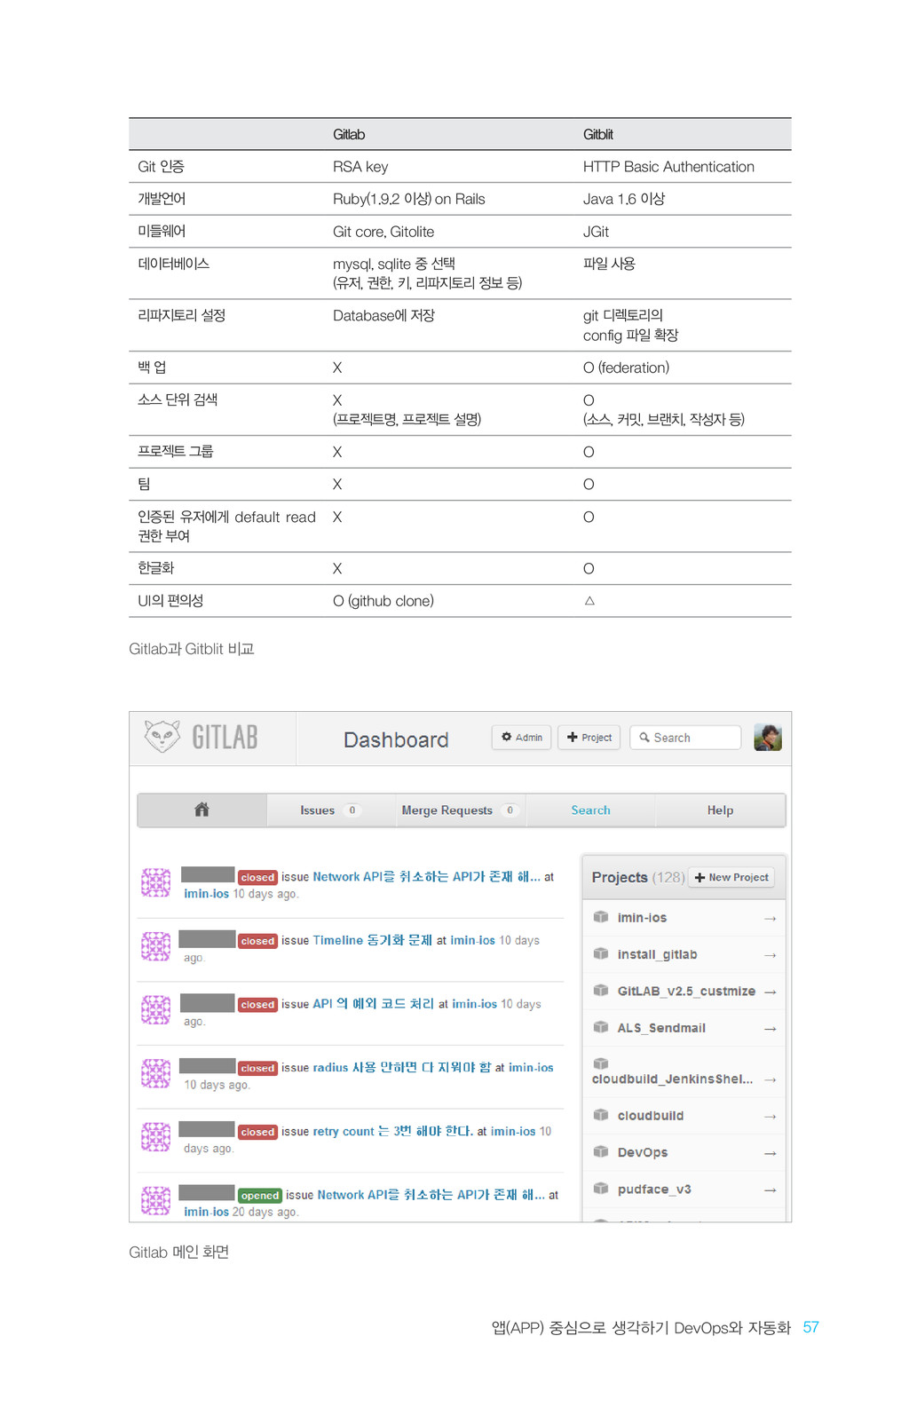Open issue API 의 예외 코드 처리
Image resolution: width=909 pixels, height=1407 pixels.
tap(373, 1004)
